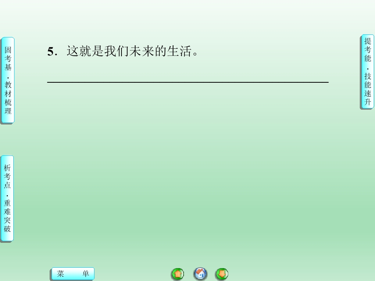Advance with the green down arrow icon
This screenshot has width=375, height=281.
[222, 274]
